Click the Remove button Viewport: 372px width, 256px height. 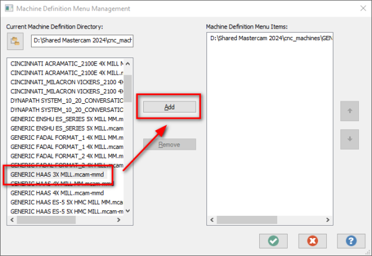[169, 144]
